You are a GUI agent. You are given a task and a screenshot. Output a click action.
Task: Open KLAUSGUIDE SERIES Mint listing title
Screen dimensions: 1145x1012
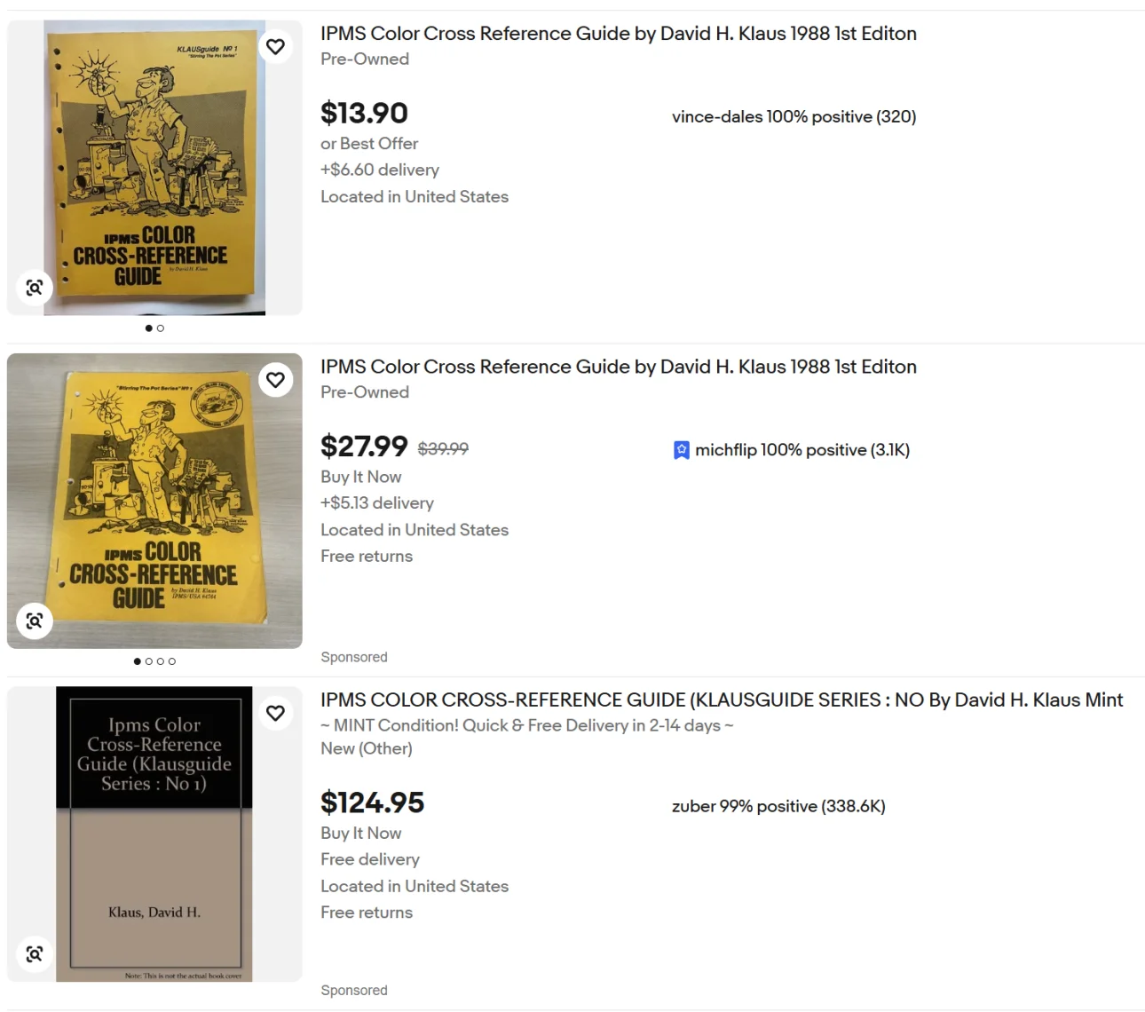722,700
